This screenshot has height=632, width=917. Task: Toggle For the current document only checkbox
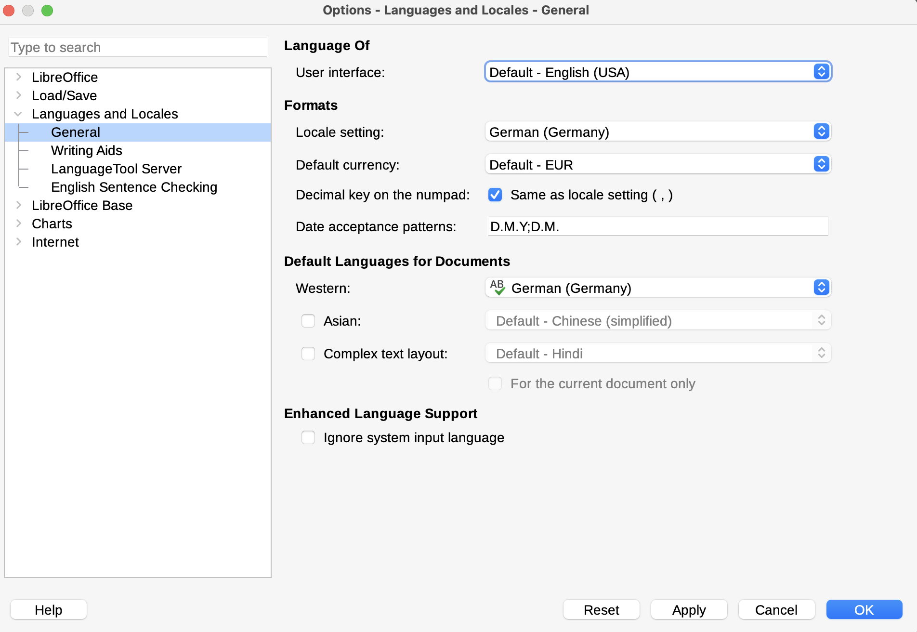tap(495, 383)
